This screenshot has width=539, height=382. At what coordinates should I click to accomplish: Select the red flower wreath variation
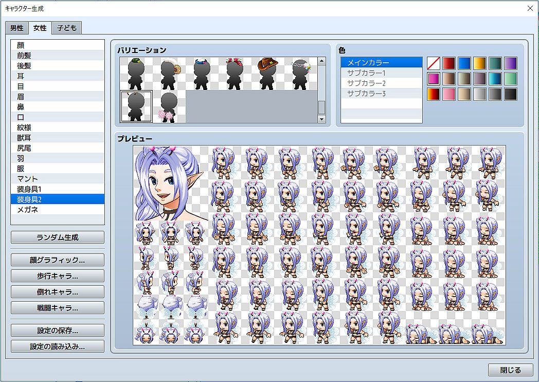(235, 74)
